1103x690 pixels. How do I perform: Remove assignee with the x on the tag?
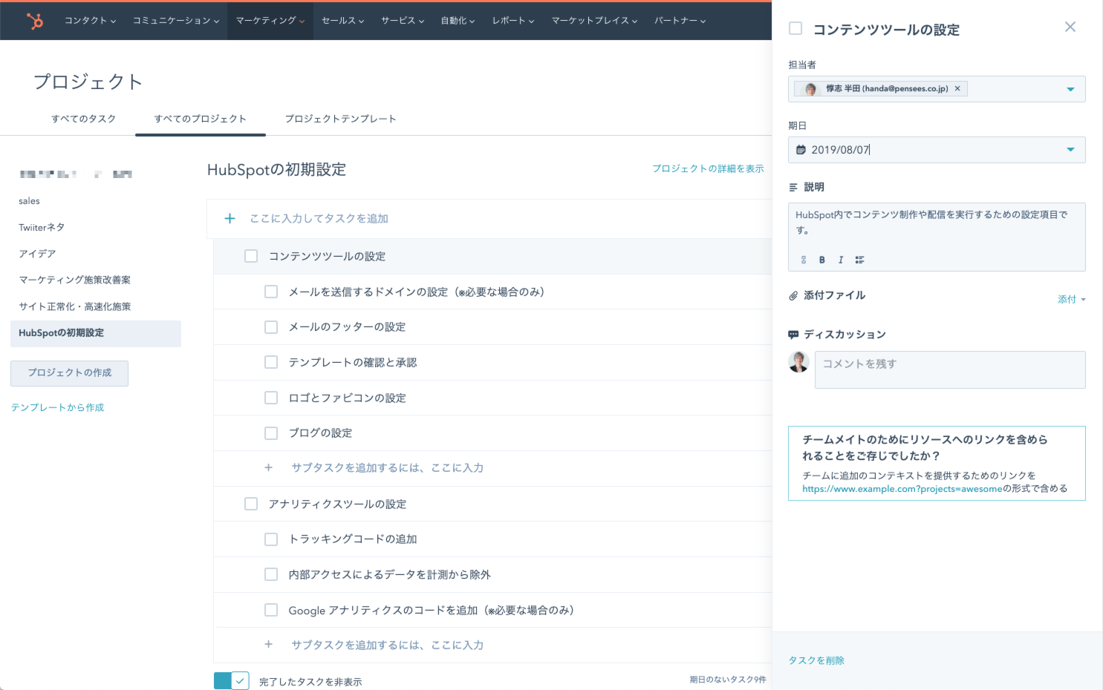[957, 89]
